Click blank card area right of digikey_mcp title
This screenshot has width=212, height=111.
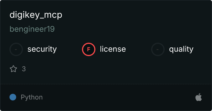[x=135, y=15]
